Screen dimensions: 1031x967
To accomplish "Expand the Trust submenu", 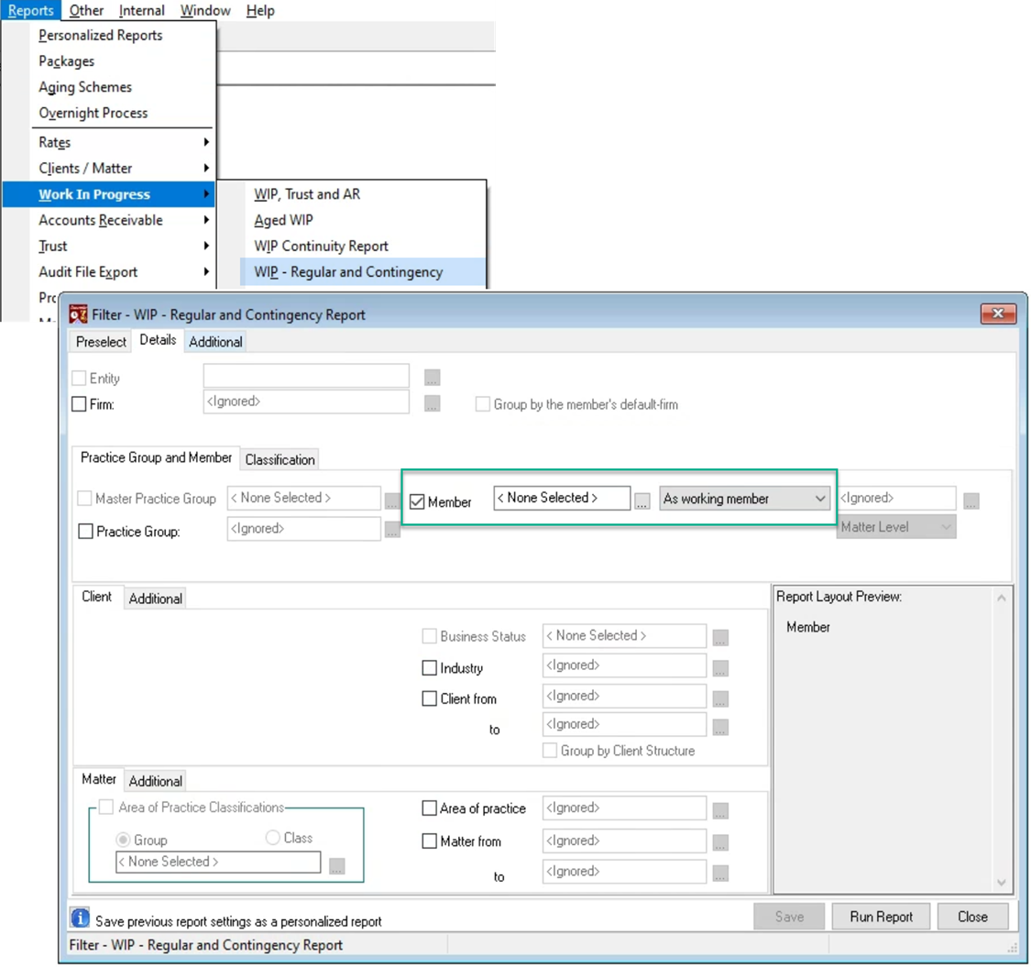I will [x=122, y=246].
